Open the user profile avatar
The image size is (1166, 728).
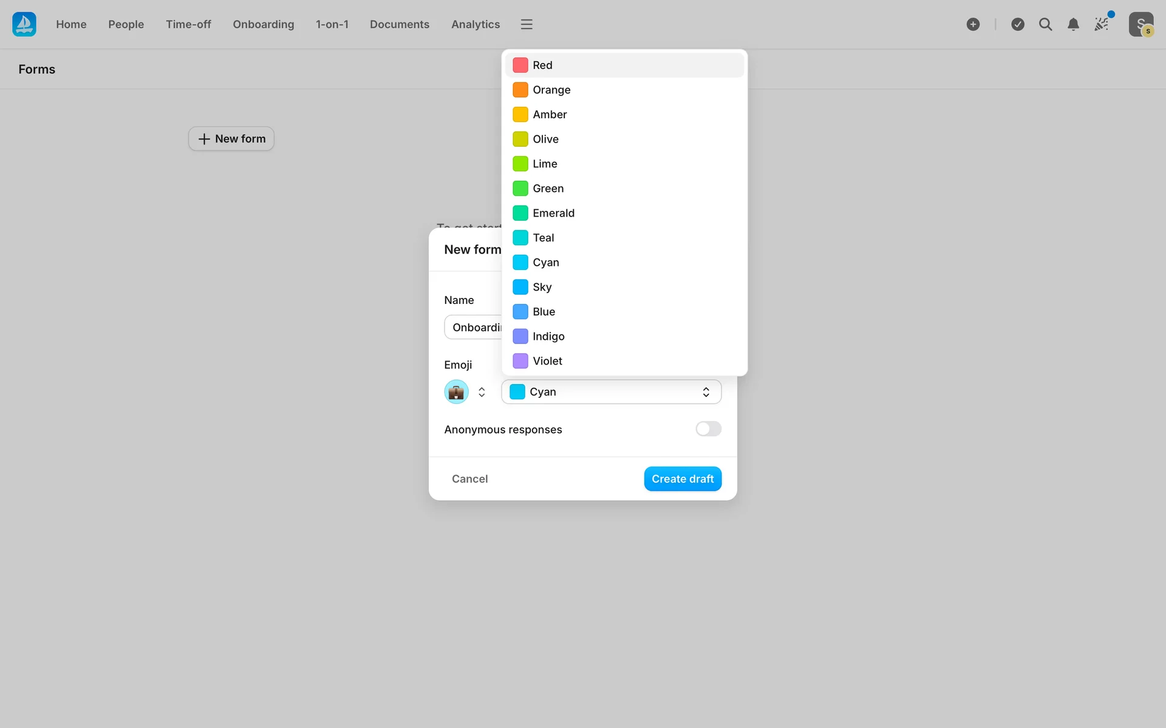click(x=1140, y=24)
